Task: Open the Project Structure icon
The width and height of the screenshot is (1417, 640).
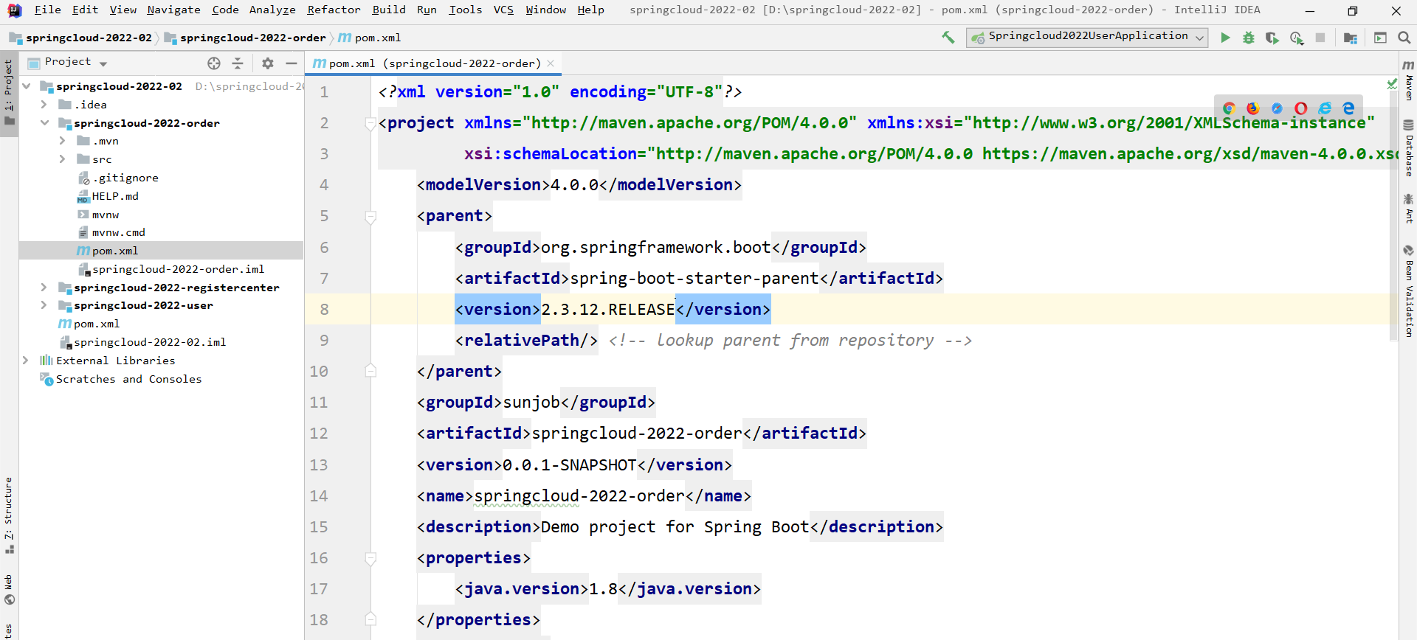Action: click(1351, 38)
